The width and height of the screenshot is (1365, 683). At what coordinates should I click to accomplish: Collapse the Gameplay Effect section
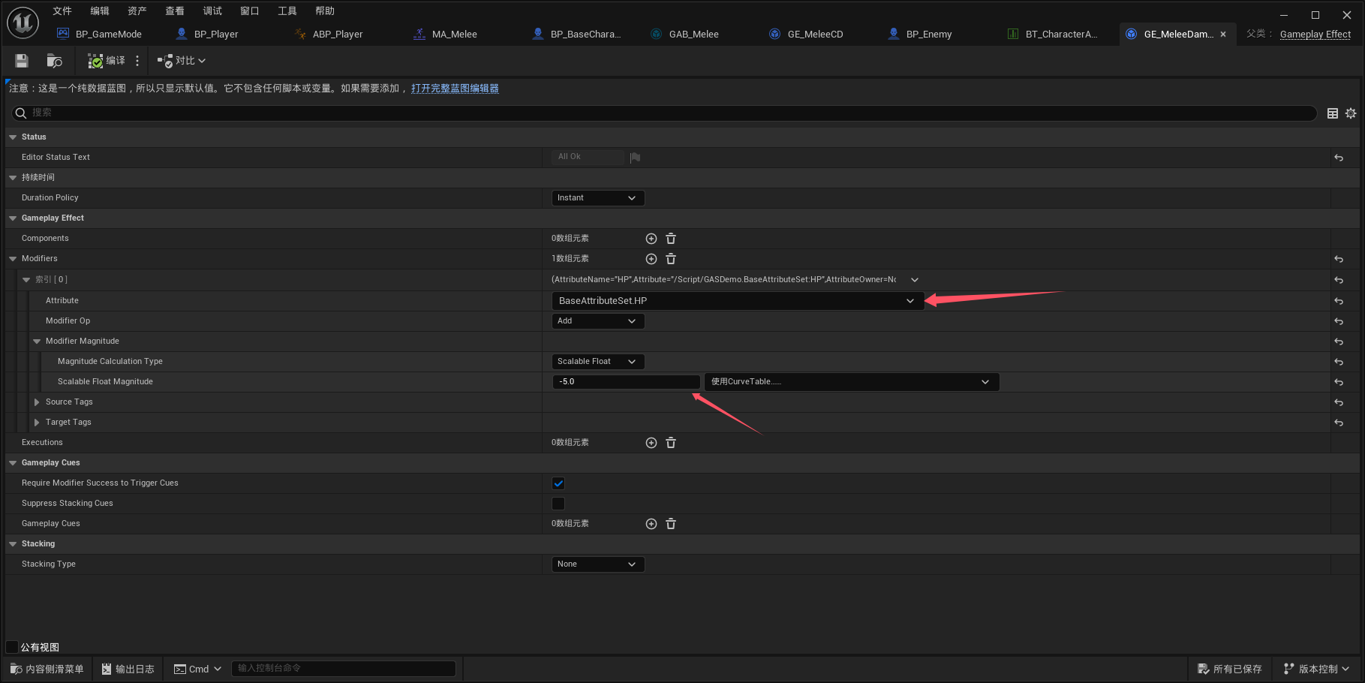point(13,218)
